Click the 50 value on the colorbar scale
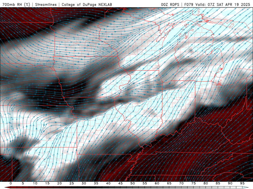The width and height of the screenshot is (253, 189). pos(133,183)
